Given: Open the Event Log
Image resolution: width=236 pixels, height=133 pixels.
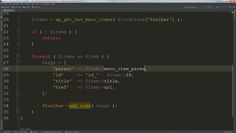Looking at the screenshot, I should (228, 132).
